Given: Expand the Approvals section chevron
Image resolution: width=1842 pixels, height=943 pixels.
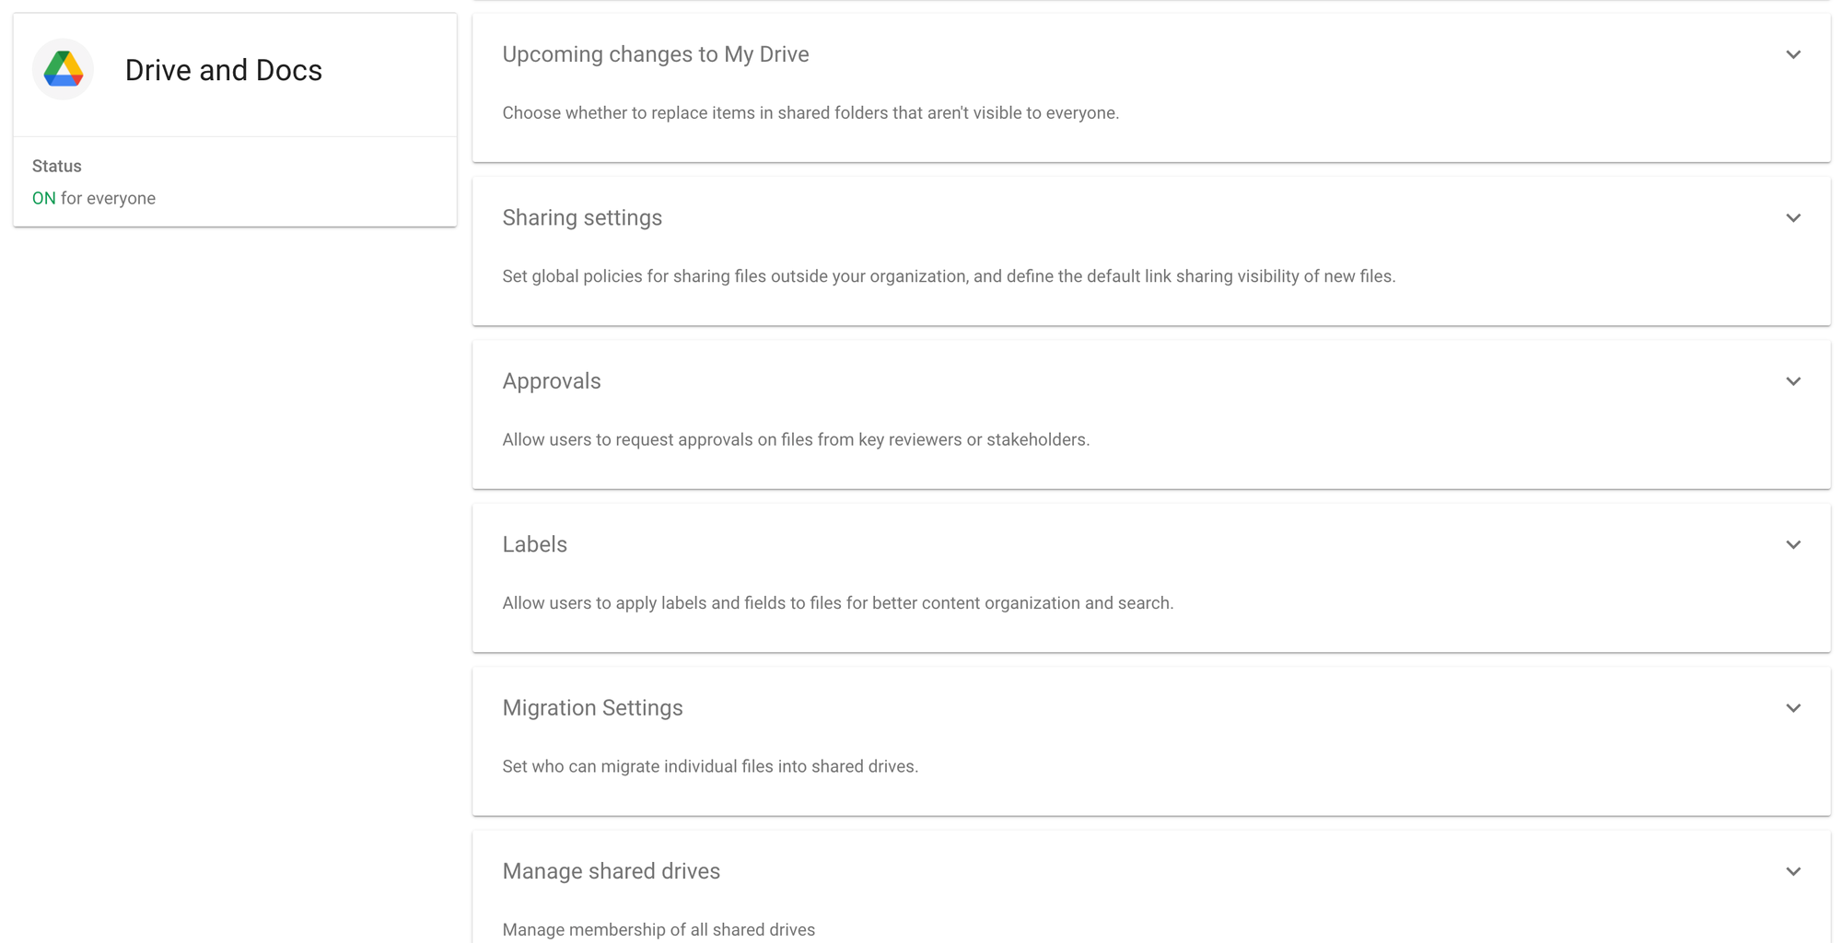Looking at the screenshot, I should pos(1792,381).
